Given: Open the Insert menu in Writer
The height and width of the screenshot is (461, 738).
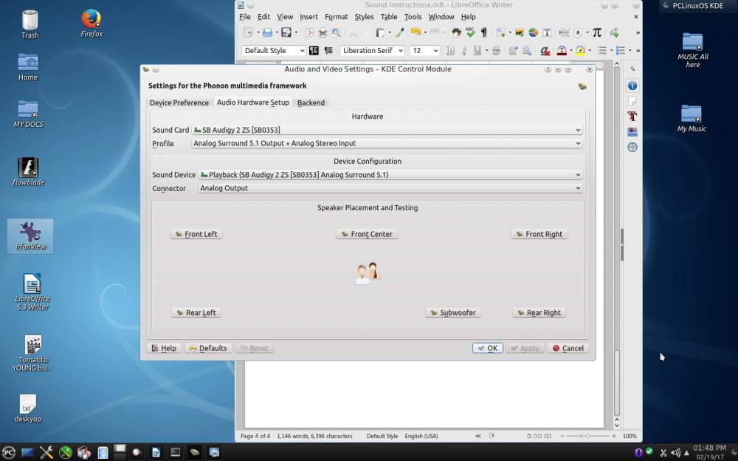Looking at the screenshot, I should [308, 17].
